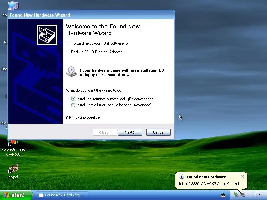Viewport: 267px width, 200px height.
Task: Click the Cancel button in wizard
Action: tap(158, 132)
